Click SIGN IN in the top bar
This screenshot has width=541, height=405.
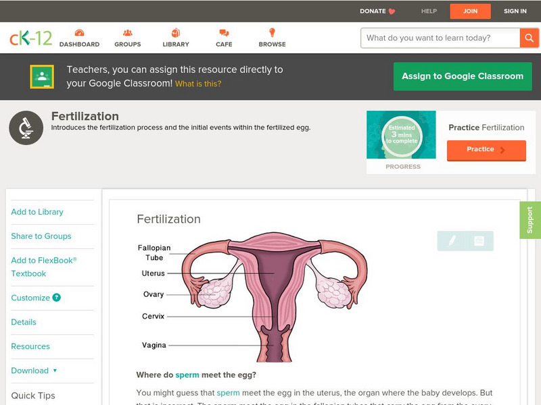(x=515, y=11)
